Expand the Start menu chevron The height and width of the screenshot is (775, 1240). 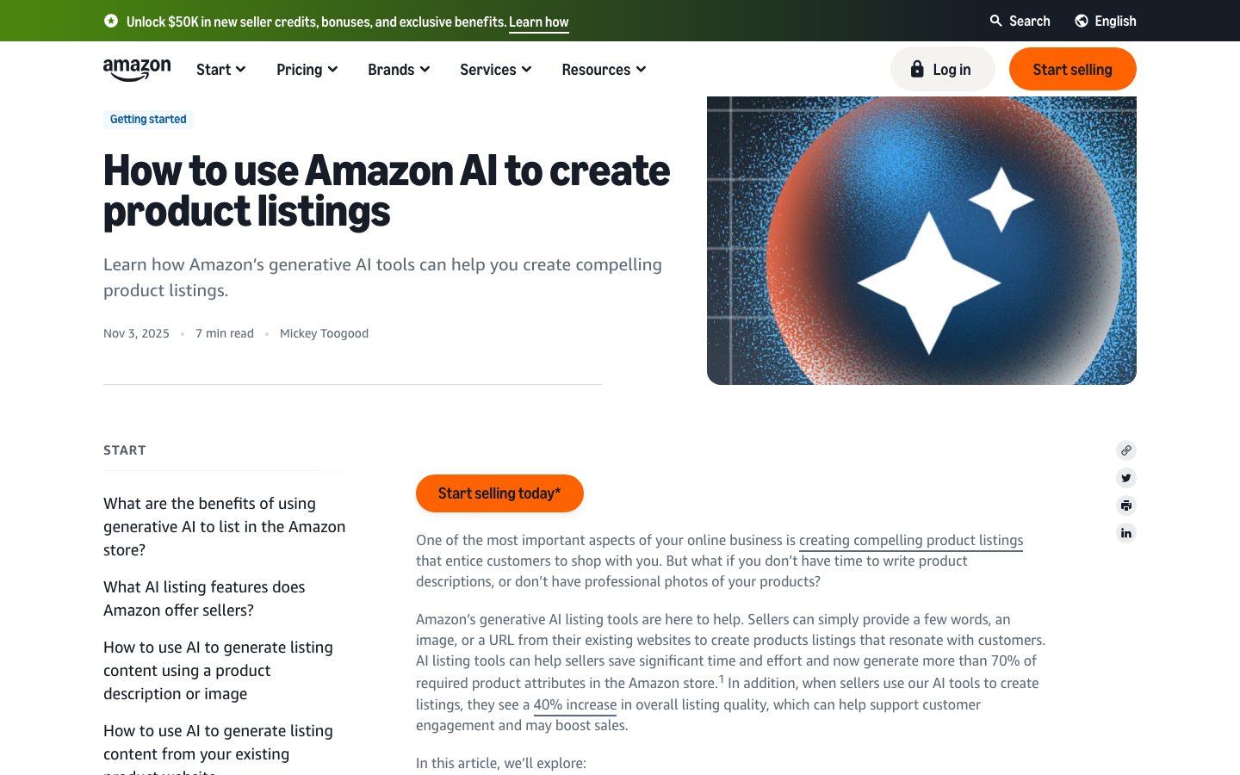[x=241, y=70]
